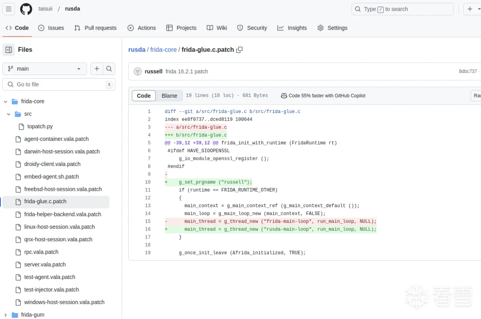Switch to Code view toggle
Image resolution: width=481 pixels, height=319 pixels.
point(143,95)
